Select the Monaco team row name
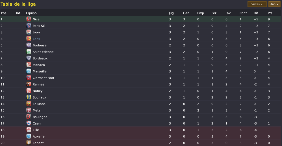 (x=39, y=65)
